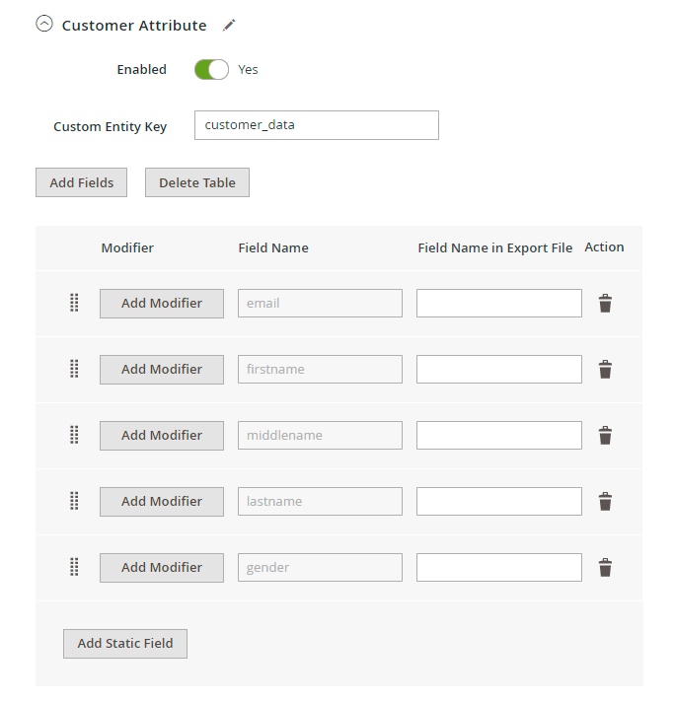Collapse the Customer Attribute section
The image size is (675, 702).
tap(43, 25)
